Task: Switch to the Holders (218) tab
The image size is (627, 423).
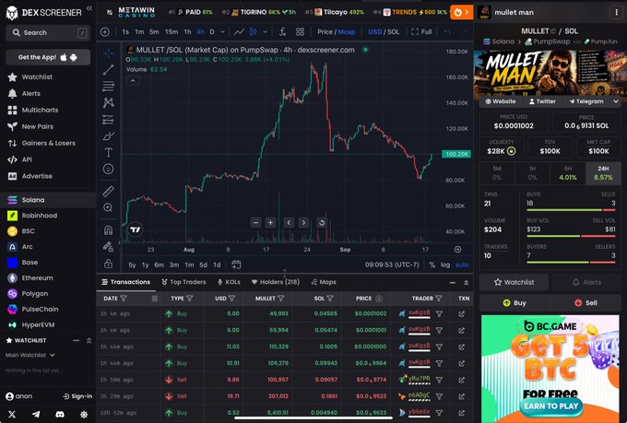Action: (275, 282)
